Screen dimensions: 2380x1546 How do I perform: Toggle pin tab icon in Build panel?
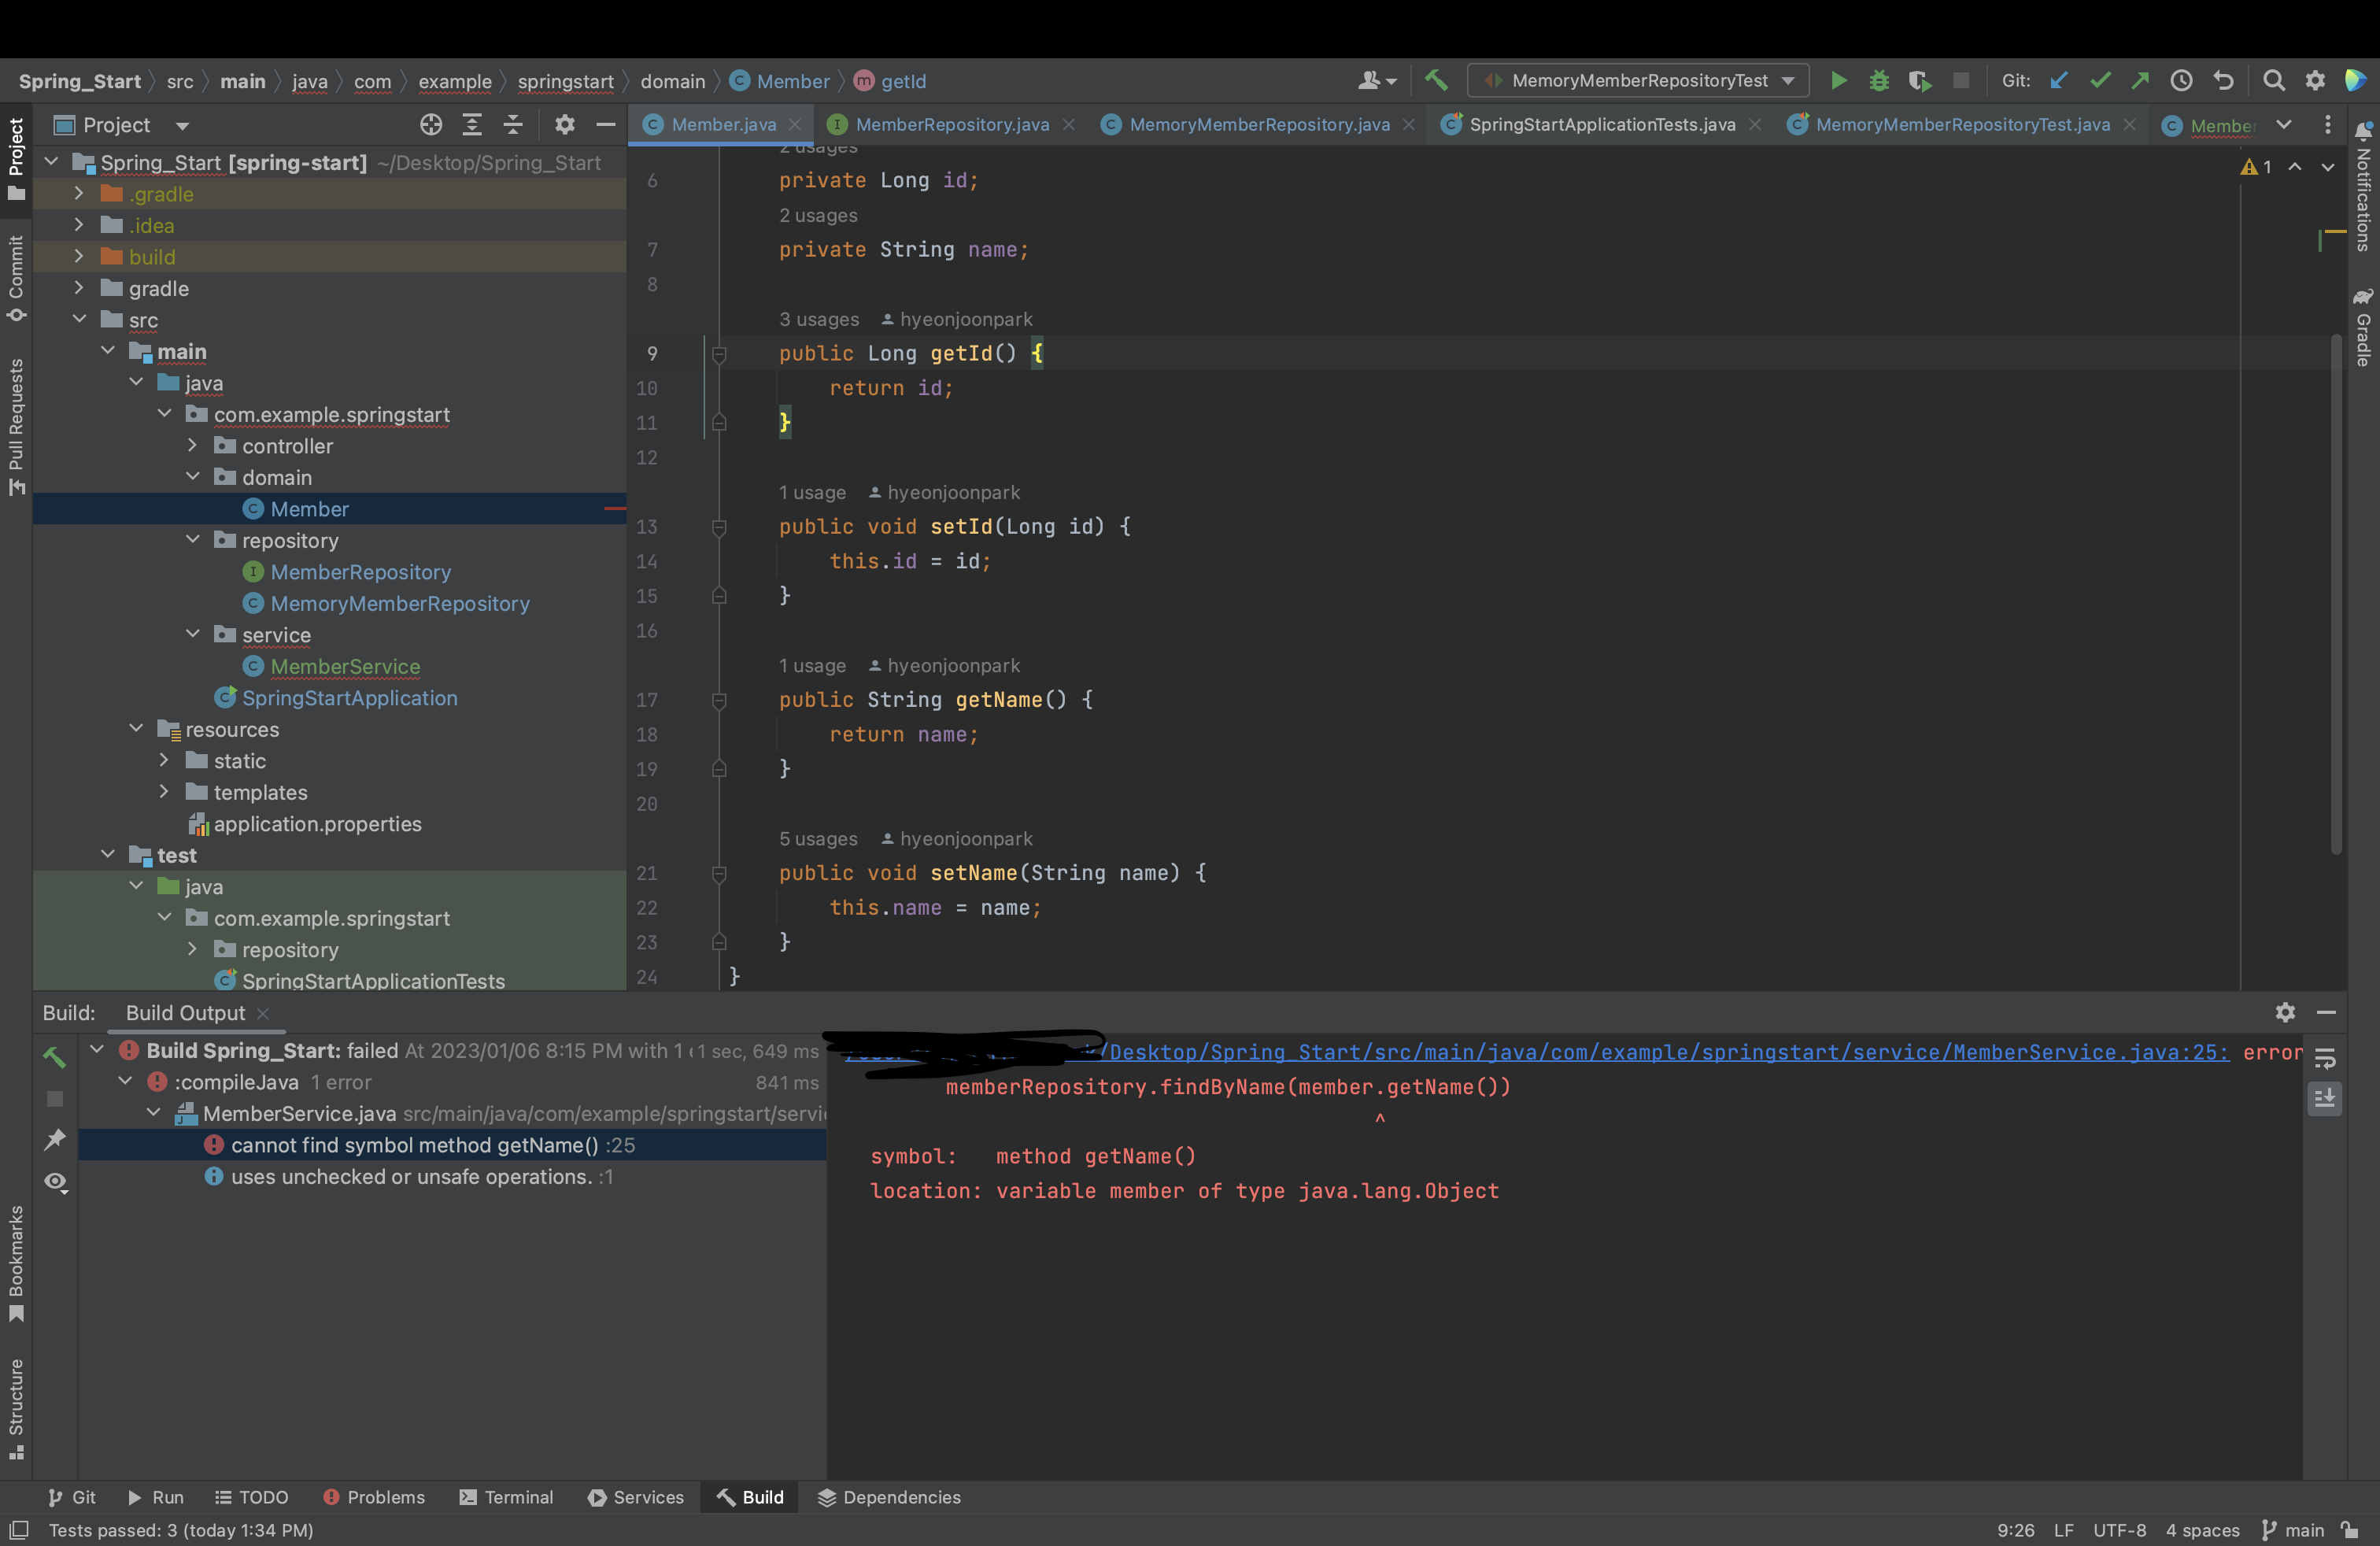coord(56,1140)
